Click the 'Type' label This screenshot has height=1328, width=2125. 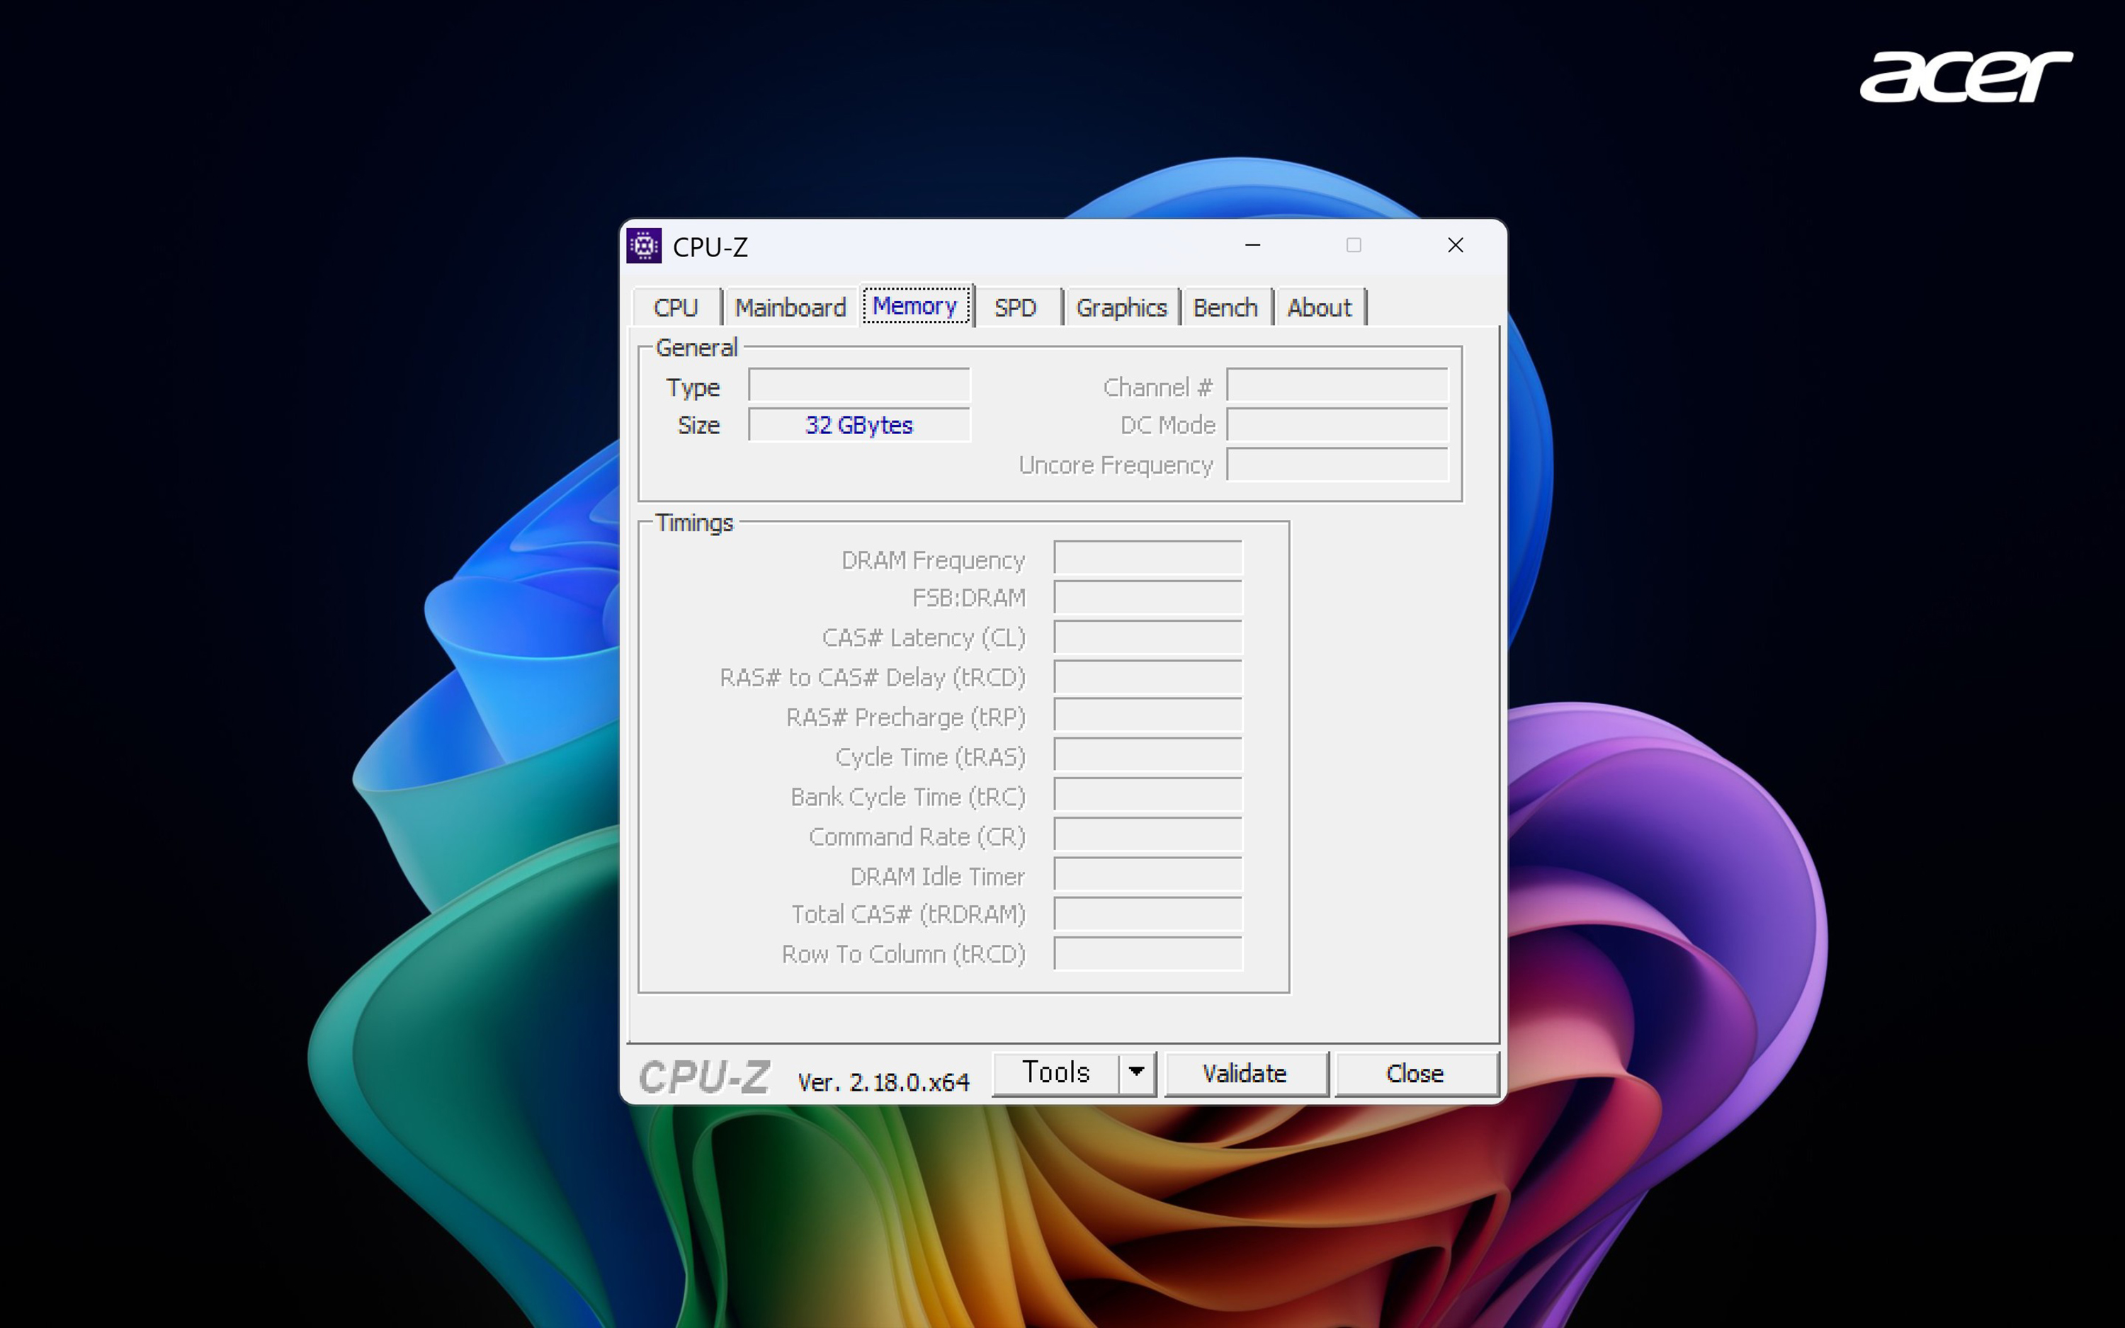693,387
